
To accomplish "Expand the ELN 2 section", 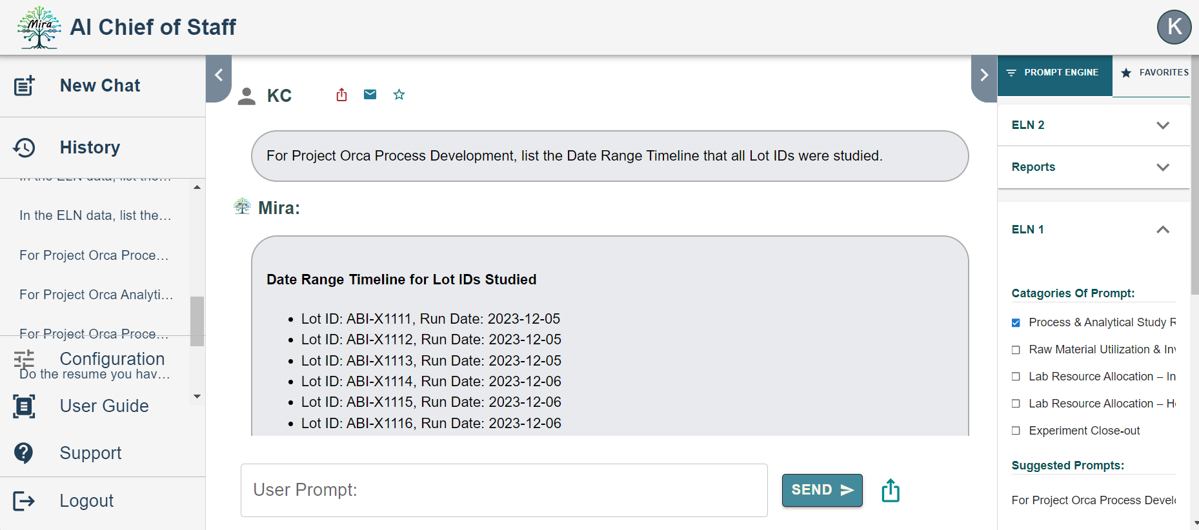I will tap(1162, 125).
